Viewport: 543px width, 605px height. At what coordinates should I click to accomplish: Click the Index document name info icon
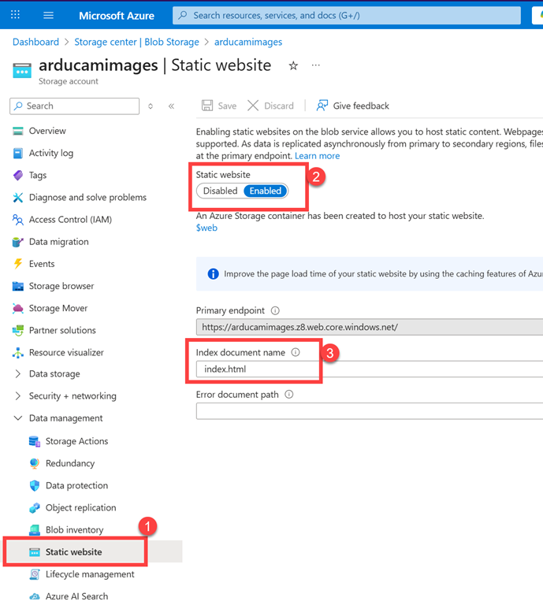[296, 352]
